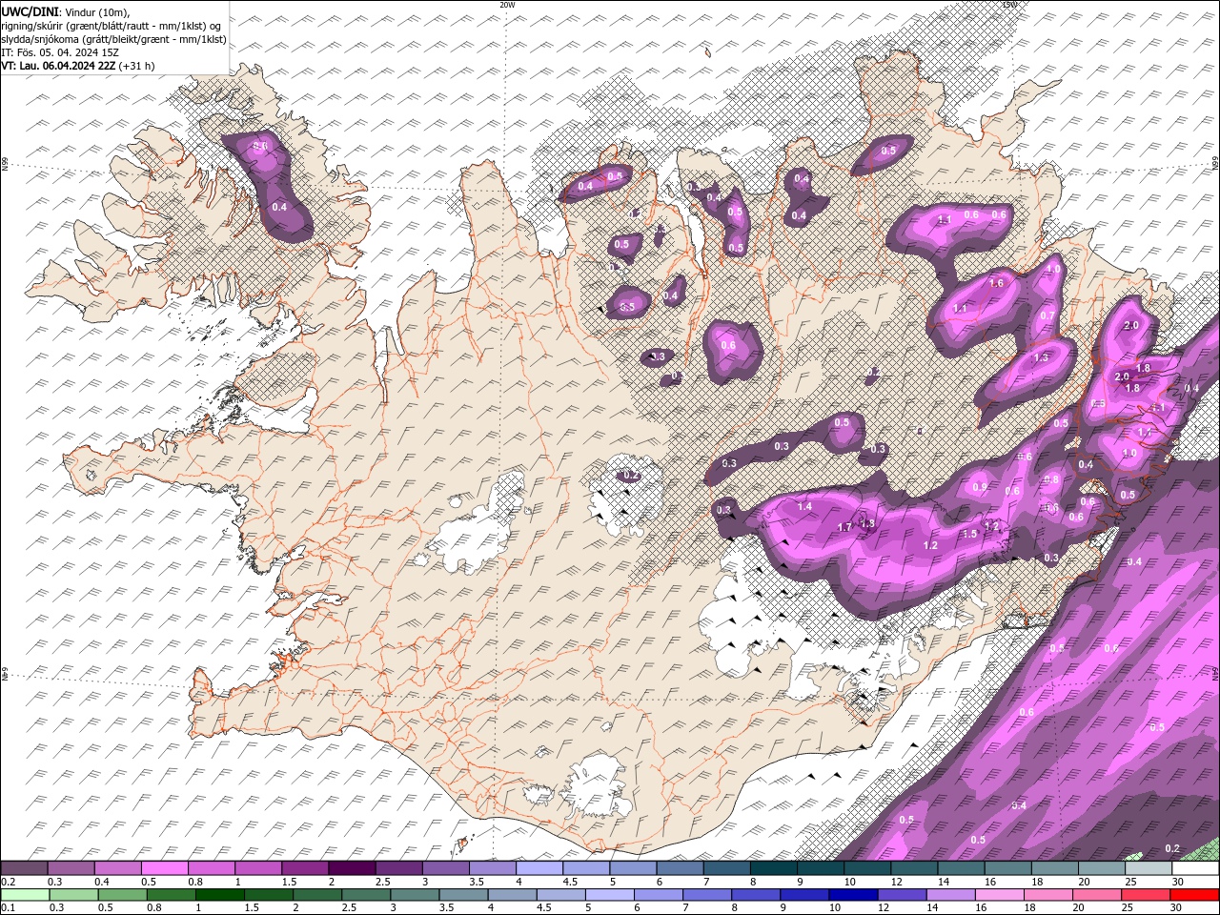Click the palest green 0.1 swatch in lower legend row

pyautogui.click(x=25, y=894)
